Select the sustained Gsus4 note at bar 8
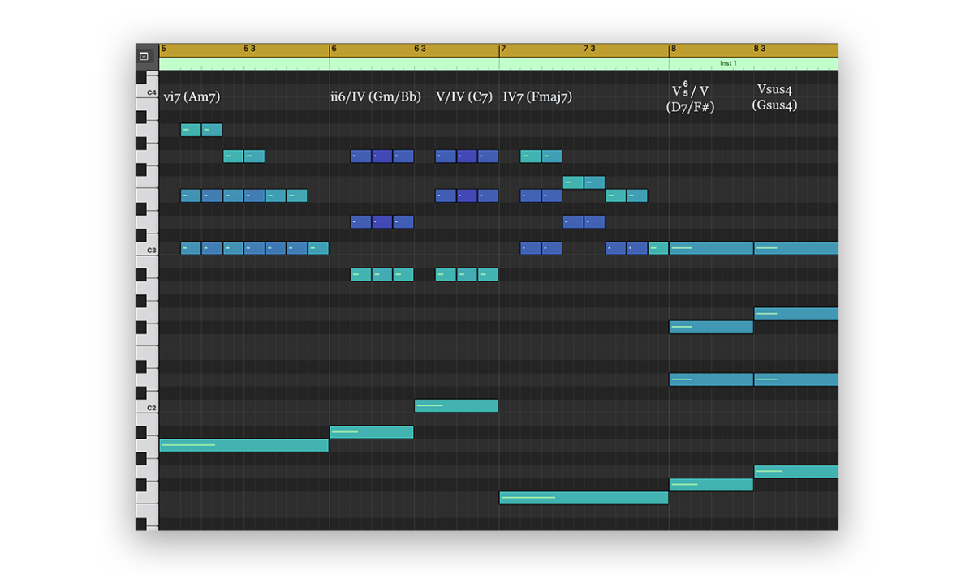974x574 pixels. coord(795,248)
